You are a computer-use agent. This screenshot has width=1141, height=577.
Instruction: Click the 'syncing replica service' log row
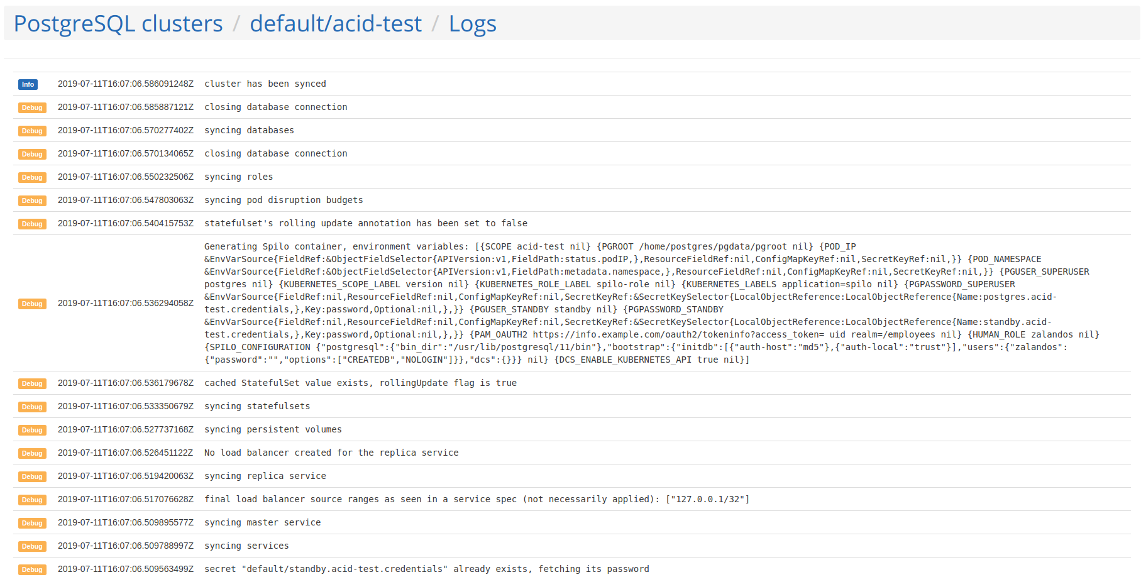265,476
